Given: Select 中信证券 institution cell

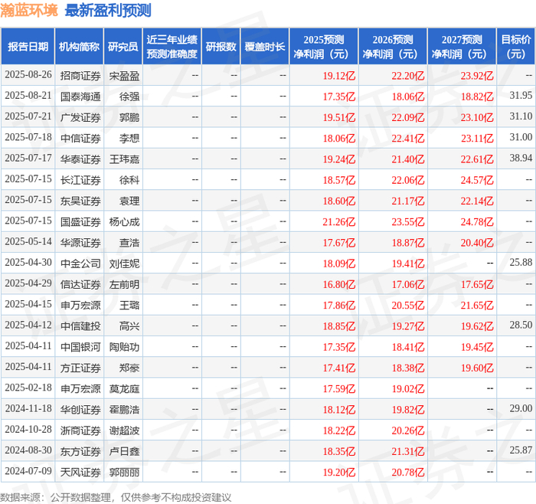Looking at the screenshot, I should tap(80, 138).
